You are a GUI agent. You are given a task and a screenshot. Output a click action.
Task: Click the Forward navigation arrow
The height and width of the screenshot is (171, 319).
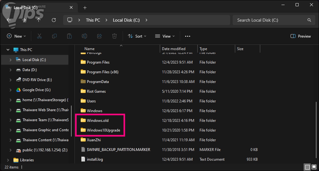tap(24, 20)
